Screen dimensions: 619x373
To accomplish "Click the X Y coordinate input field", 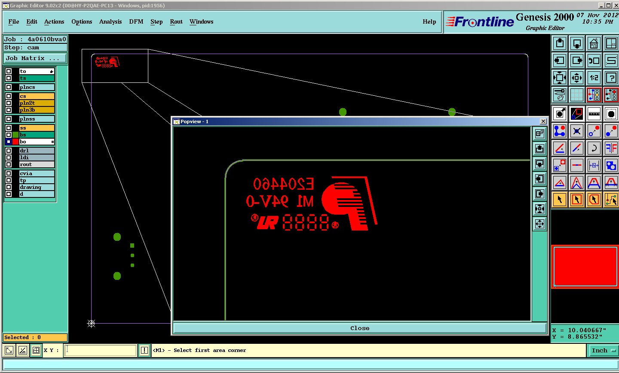I will [x=101, y=350].
